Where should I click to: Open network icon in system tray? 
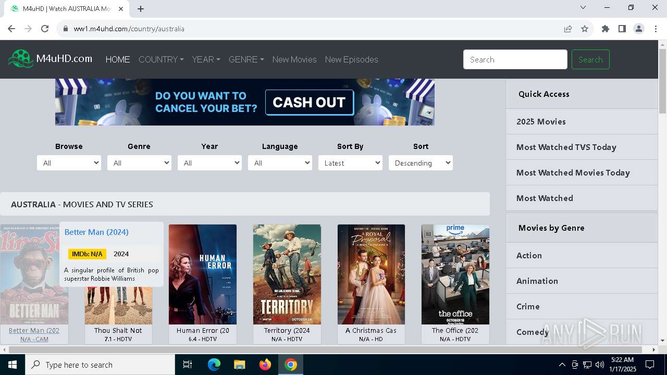[587, 365]
